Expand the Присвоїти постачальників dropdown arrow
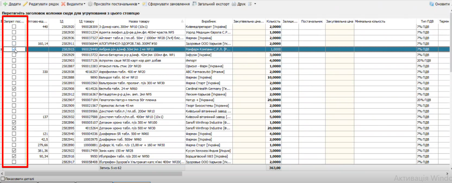Image resolution: width=452 pixels, height=183 pixels. point(139,4)
